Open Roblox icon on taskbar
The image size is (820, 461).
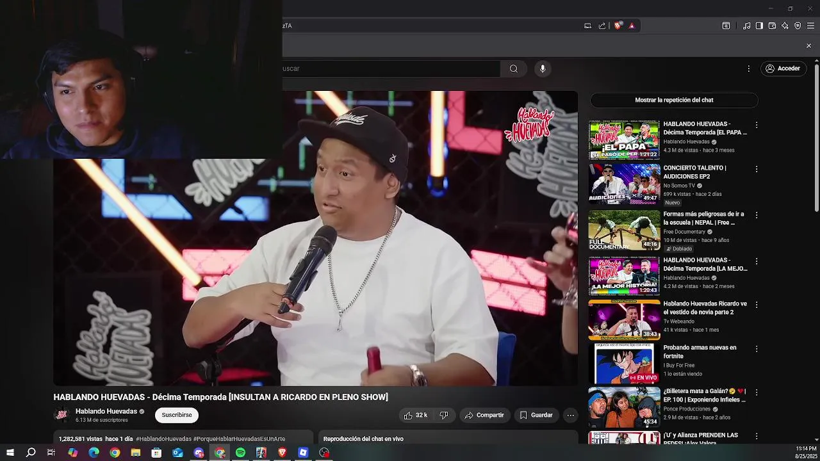point(303,453)
